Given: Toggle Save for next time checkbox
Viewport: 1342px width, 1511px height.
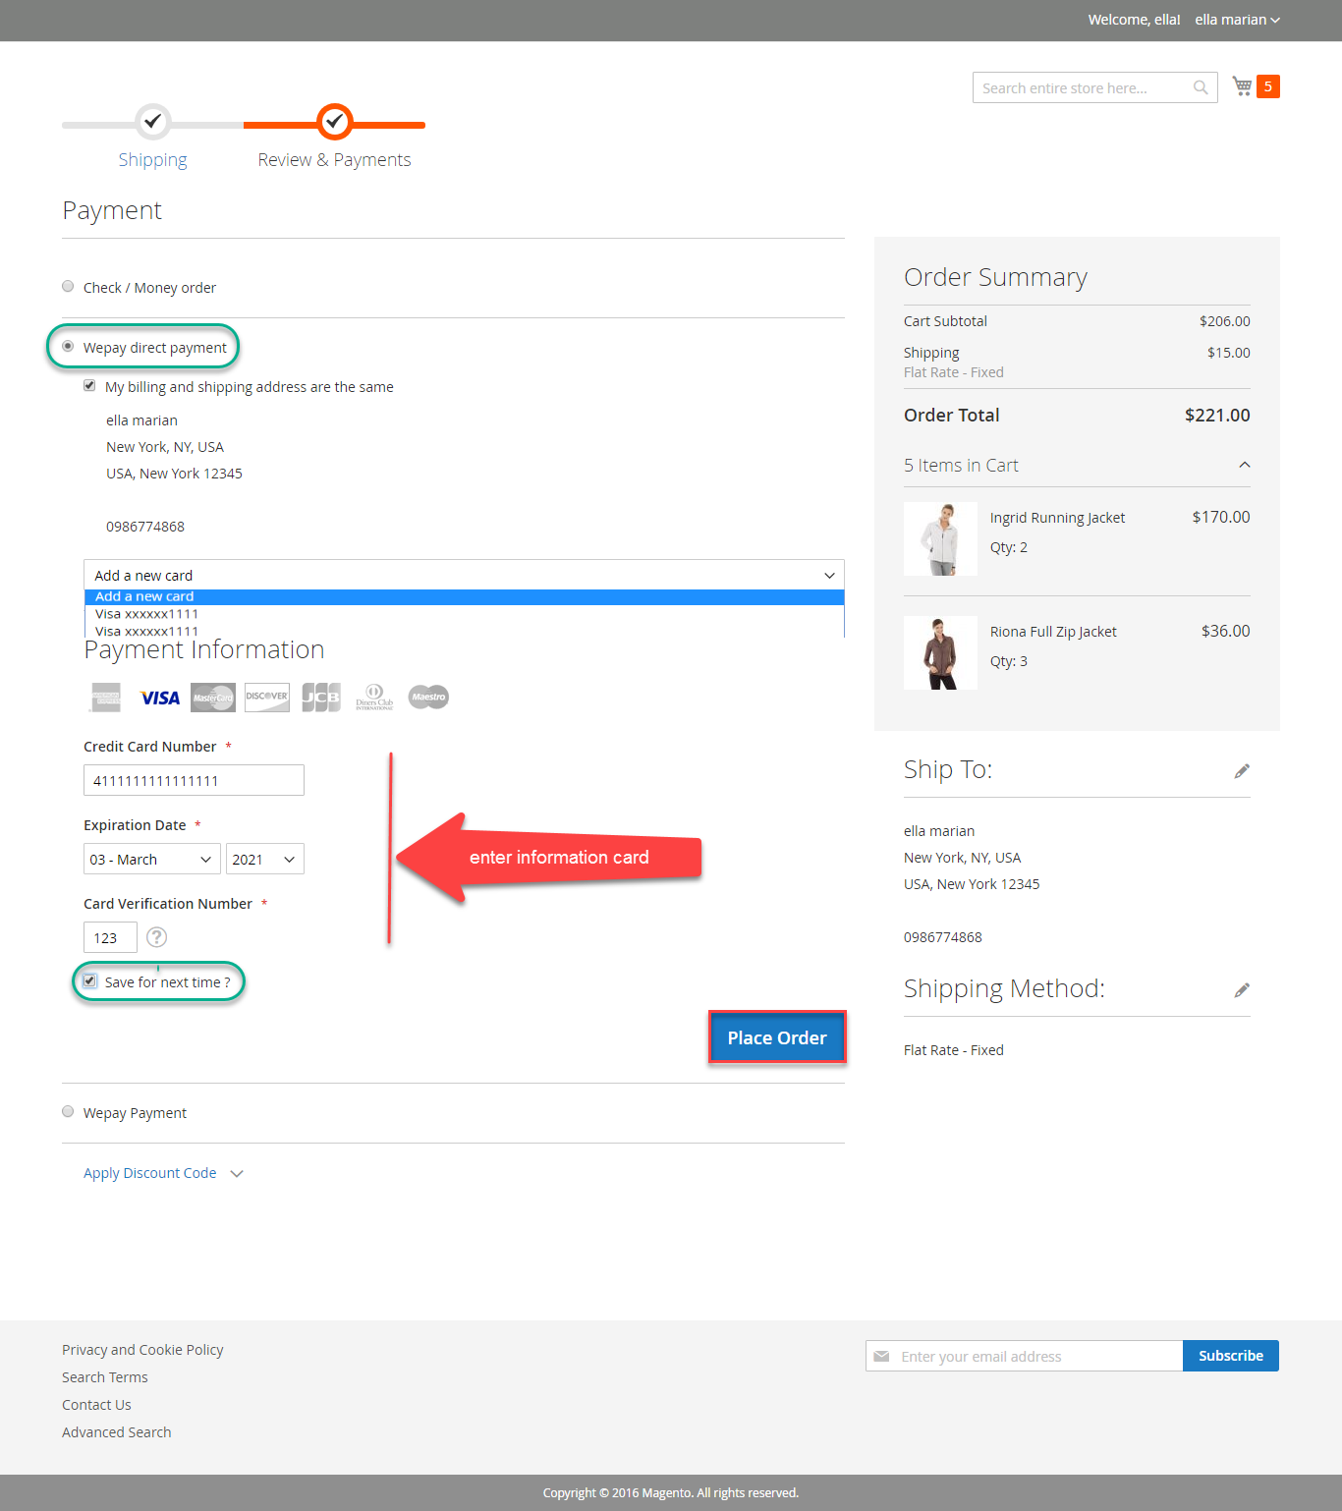Looking at the screenshot, I should (90, 981).
